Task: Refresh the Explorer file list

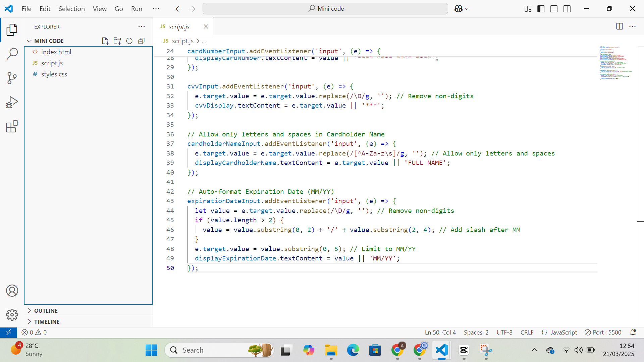Action: [x=129, y=41]
